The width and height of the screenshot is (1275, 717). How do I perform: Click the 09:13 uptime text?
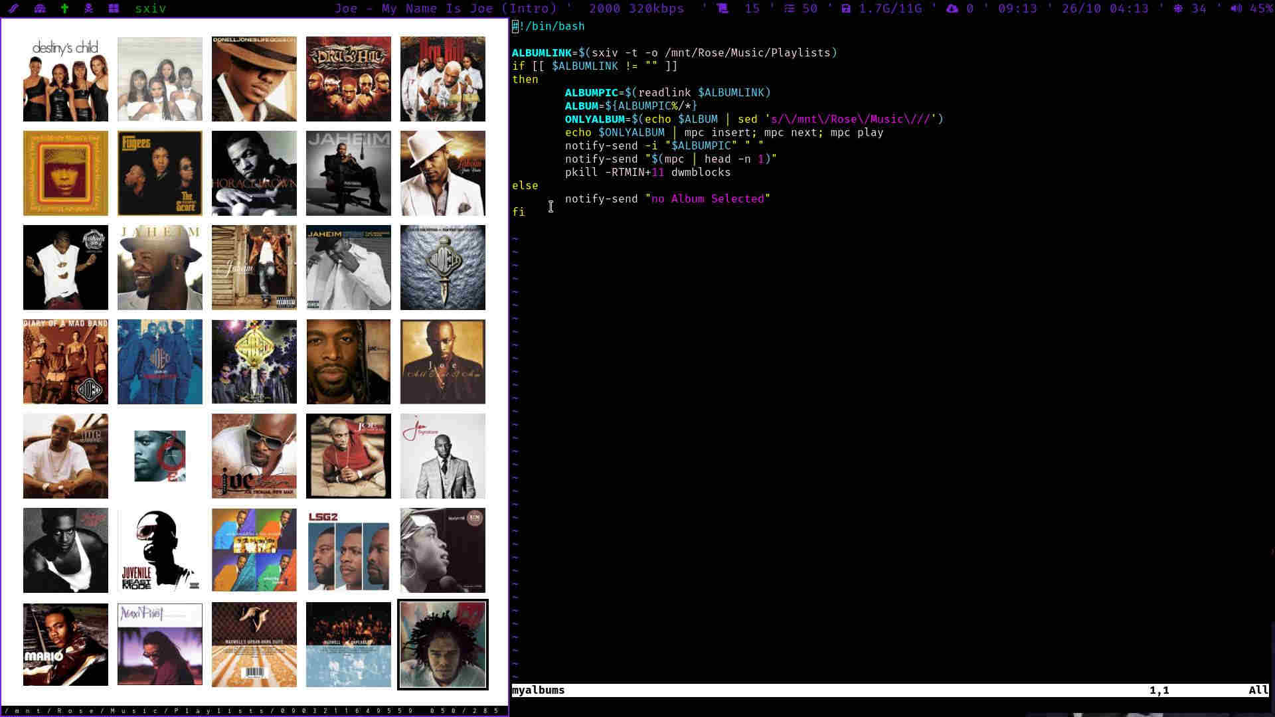[x=1017, y=9]
